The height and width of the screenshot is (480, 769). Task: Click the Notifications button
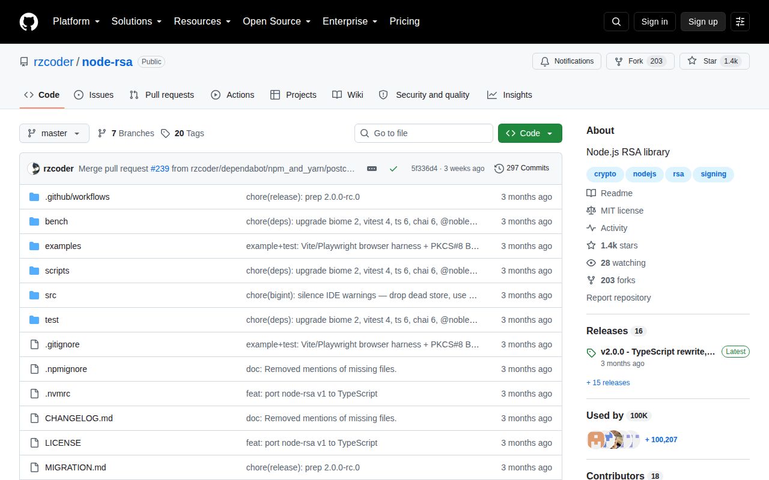point(567,61)
